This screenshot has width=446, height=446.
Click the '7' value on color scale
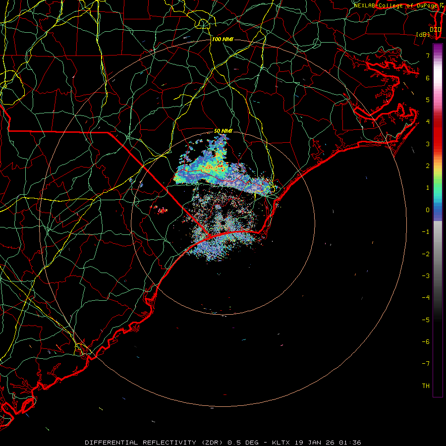click(x=428, y=56)
